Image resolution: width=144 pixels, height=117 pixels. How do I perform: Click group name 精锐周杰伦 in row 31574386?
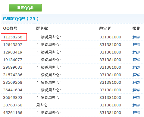click(50, 75)
